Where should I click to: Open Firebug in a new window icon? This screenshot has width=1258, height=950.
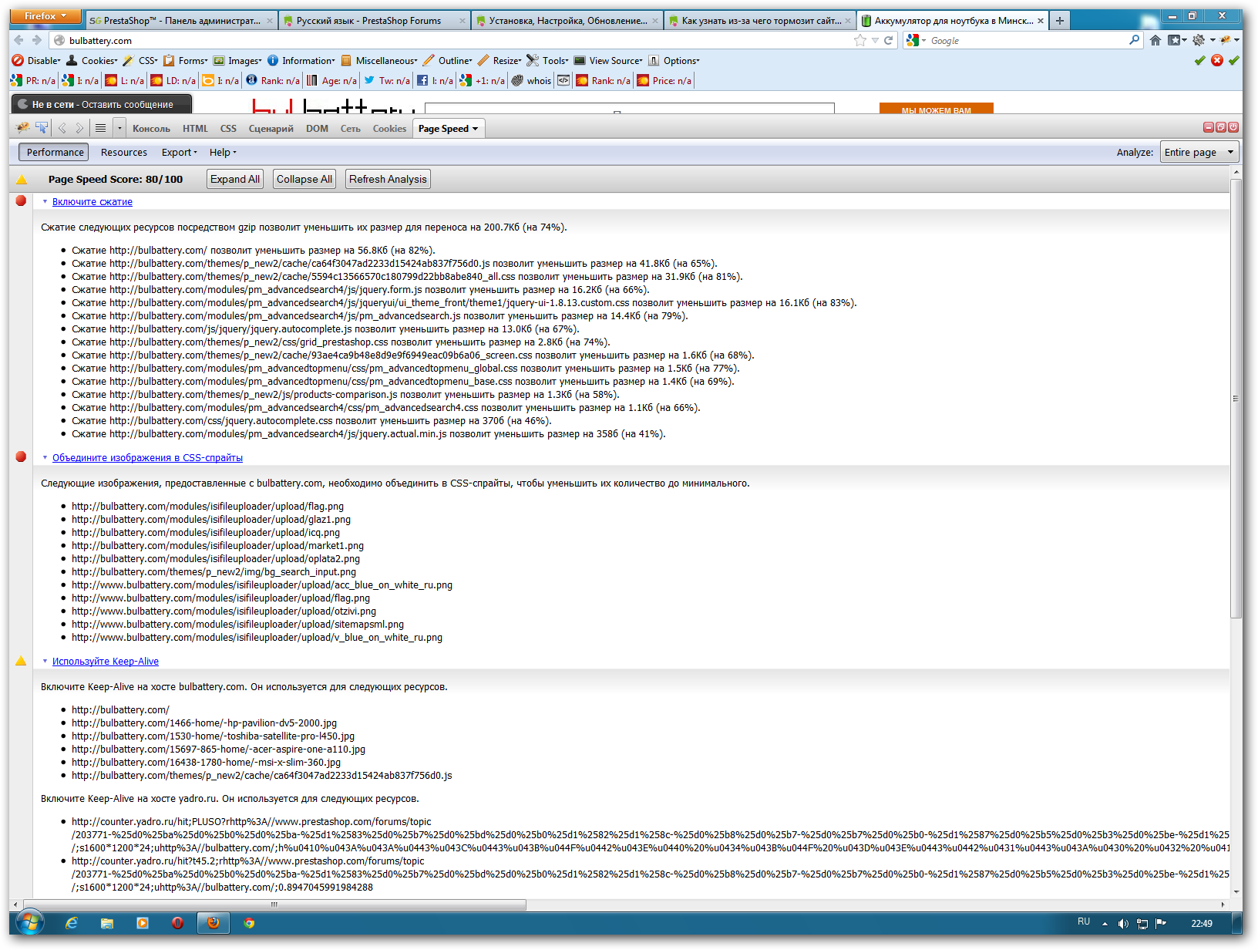pos(1221,127)
